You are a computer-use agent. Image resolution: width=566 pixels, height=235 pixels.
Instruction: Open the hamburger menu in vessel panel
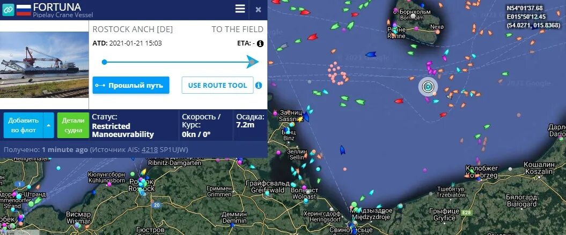click(x=240, y=9)
